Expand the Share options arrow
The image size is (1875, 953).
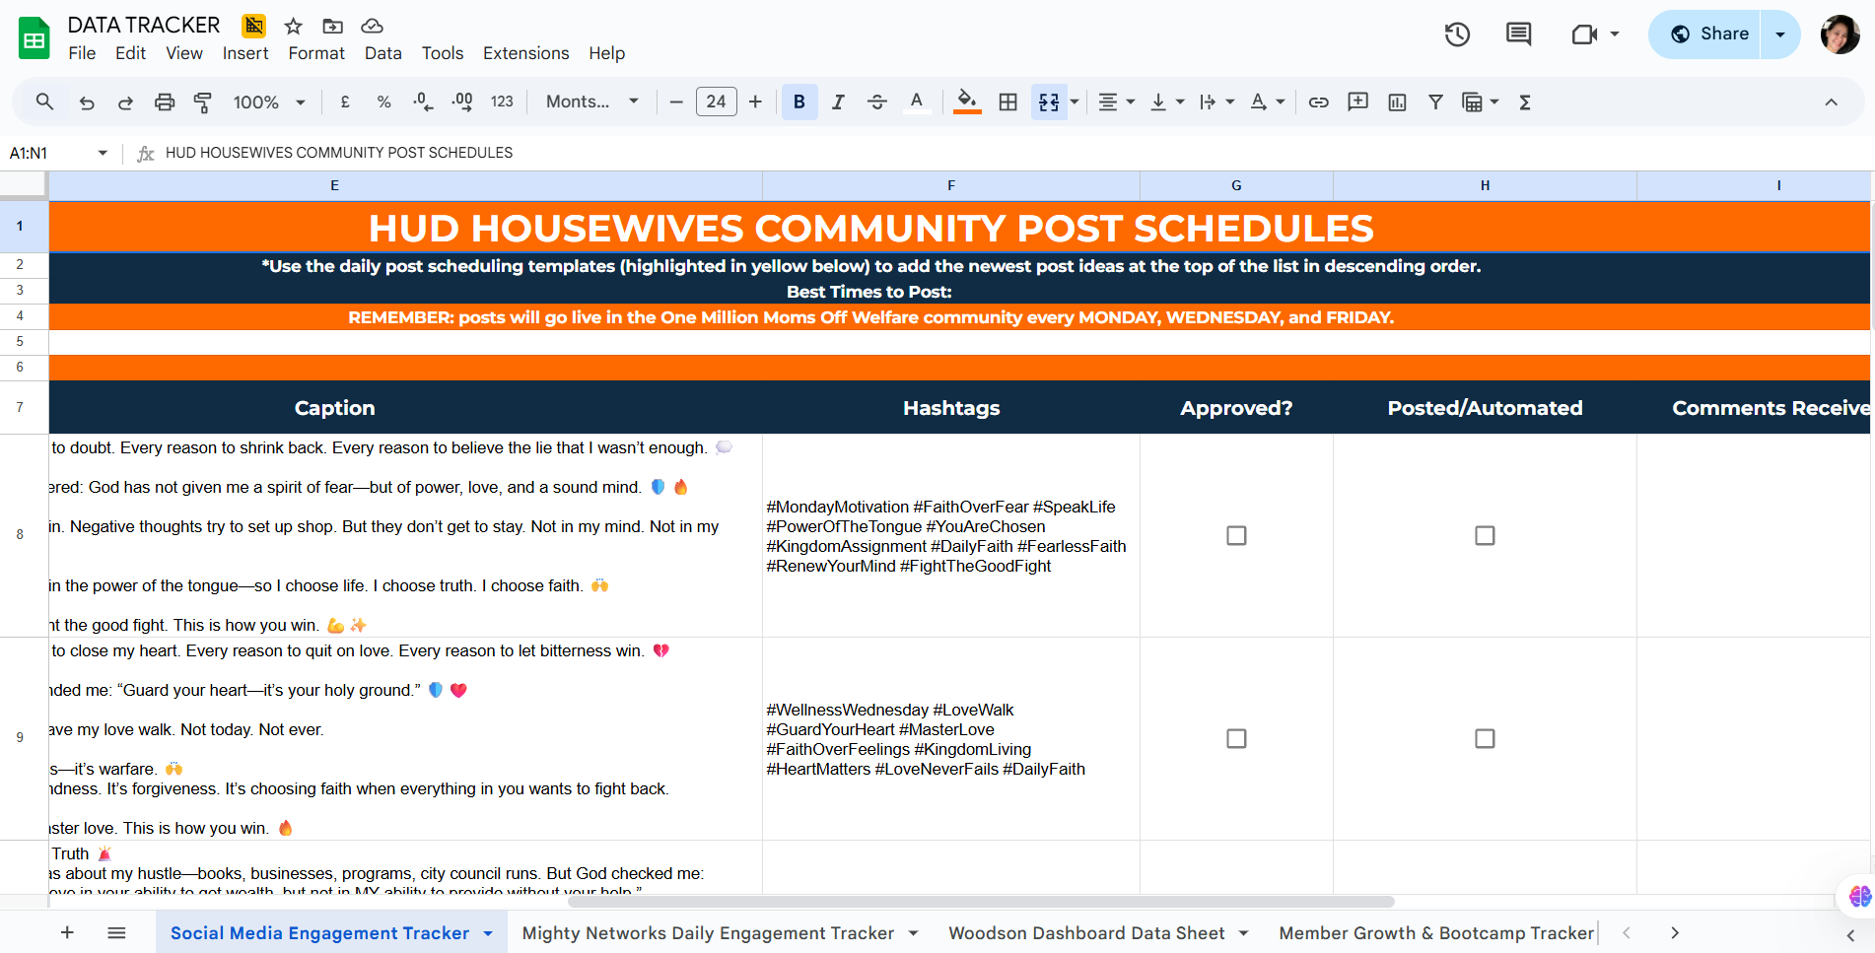(x=1780, y=34)
